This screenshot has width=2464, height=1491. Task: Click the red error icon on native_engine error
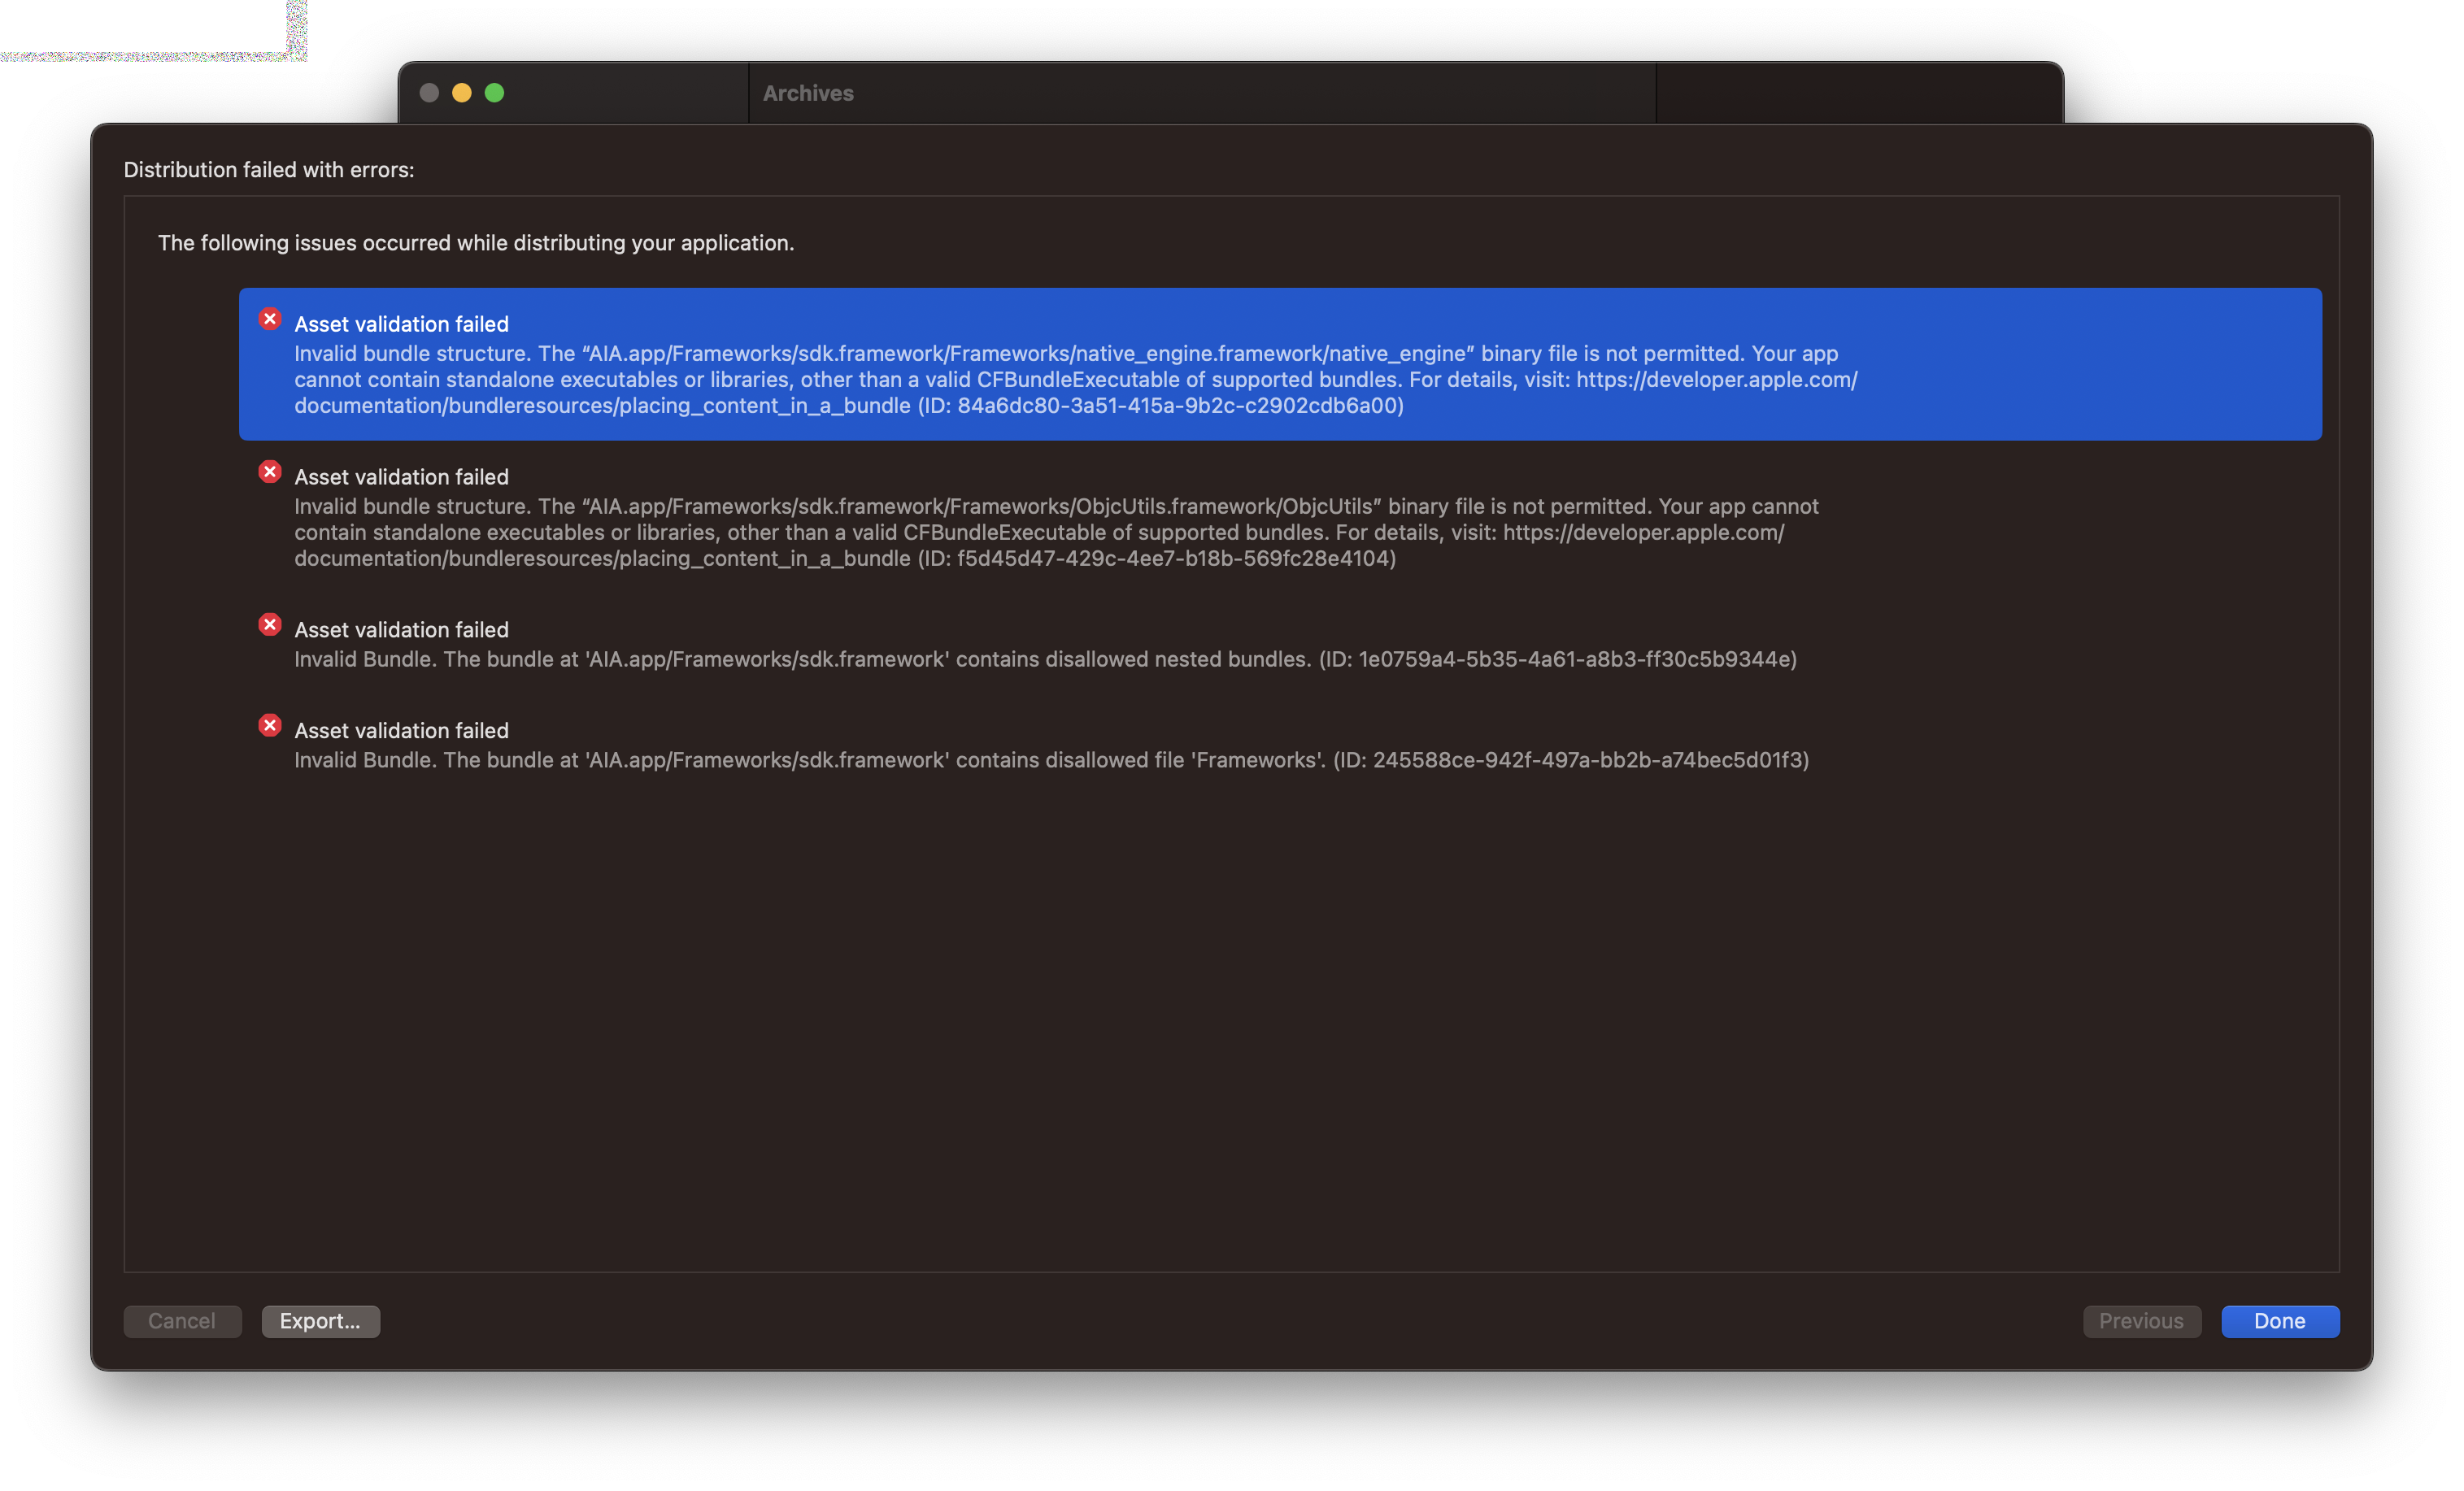[x=270, y=319]
